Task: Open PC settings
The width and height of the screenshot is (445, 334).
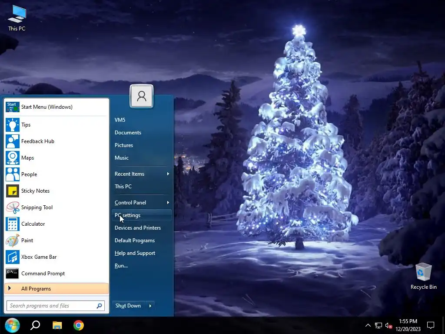Action: [142, 215]
